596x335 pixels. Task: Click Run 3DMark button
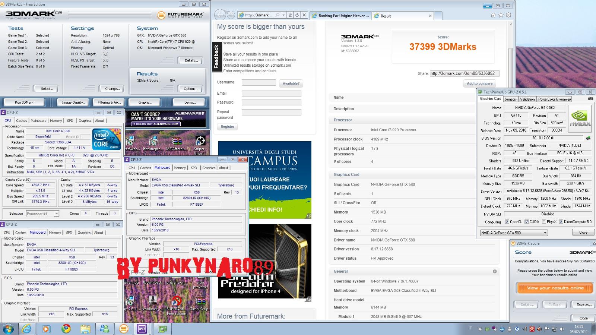tap(24, 102)
